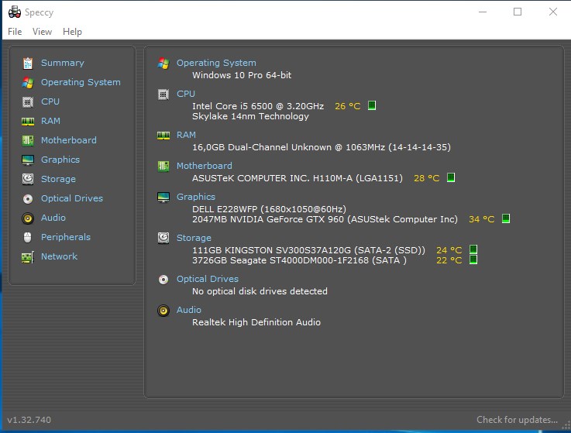Go to the RAM section in sidebar
This screenshot has width=571, height=433.
click(x=50, y=121)
